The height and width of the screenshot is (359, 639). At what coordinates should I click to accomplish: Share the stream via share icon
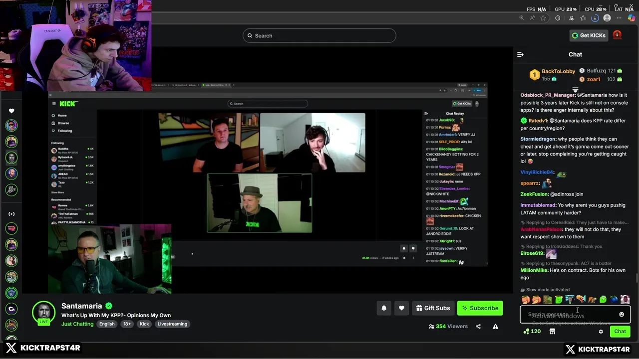(x=478, y=327)
